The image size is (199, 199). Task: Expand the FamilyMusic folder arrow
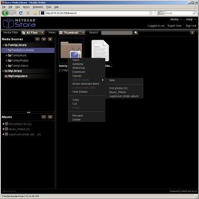[x=6, y=55]
